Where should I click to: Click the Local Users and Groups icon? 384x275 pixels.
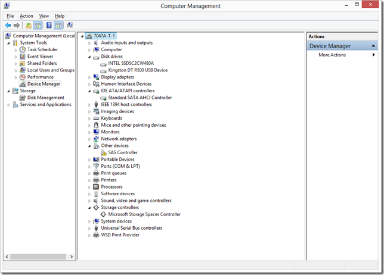pyautogui.click(x=23, y=70)
